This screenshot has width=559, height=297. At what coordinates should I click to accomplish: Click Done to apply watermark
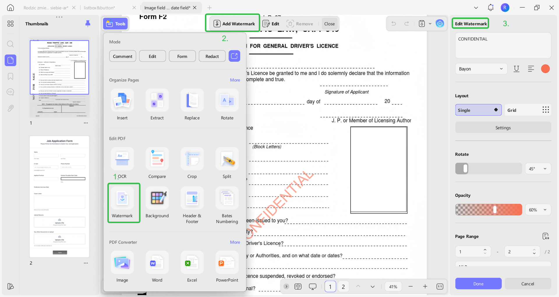point(478,284)
